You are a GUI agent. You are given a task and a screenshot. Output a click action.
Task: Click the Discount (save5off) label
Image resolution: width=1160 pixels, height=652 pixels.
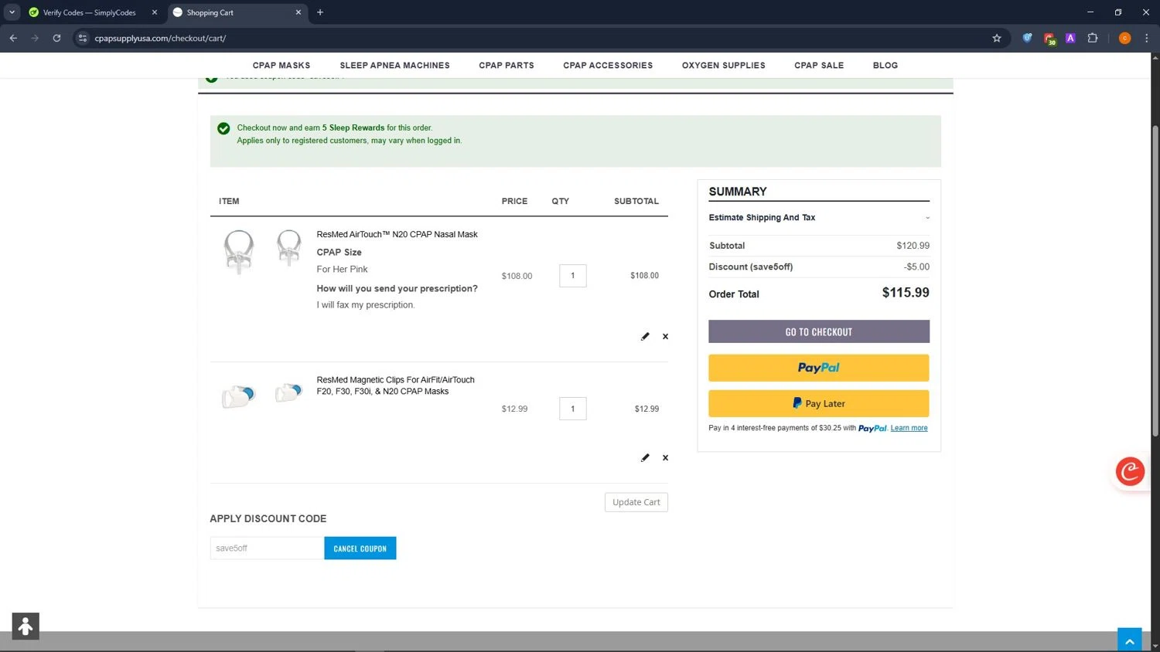(751, 267)
